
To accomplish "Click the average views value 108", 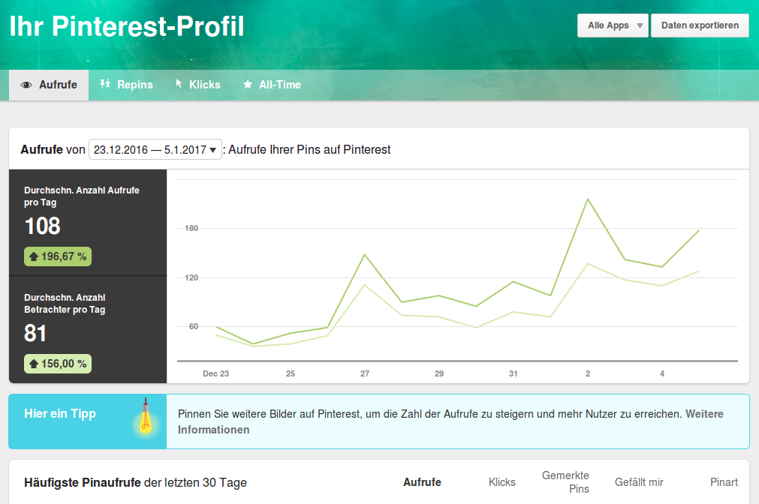I will click(x=43, y=226).
